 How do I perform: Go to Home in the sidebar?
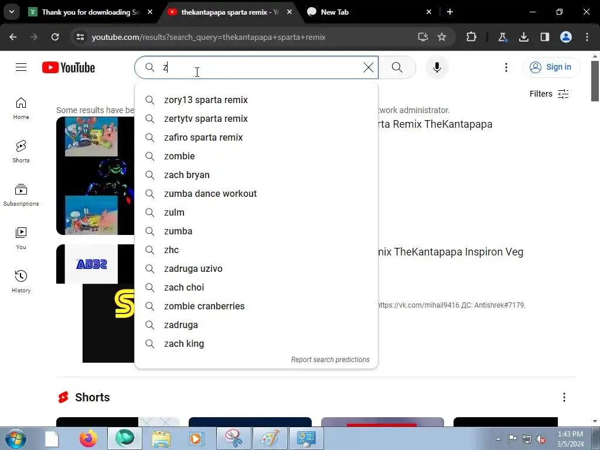21,108
